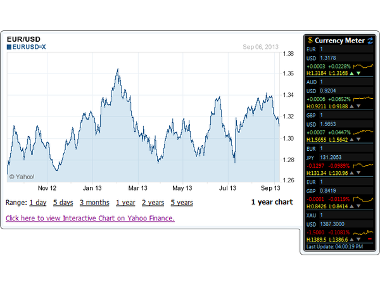This screenshot has height=285, width=380.
Task: Click the Currency Meter title
Action: [339, 41]
